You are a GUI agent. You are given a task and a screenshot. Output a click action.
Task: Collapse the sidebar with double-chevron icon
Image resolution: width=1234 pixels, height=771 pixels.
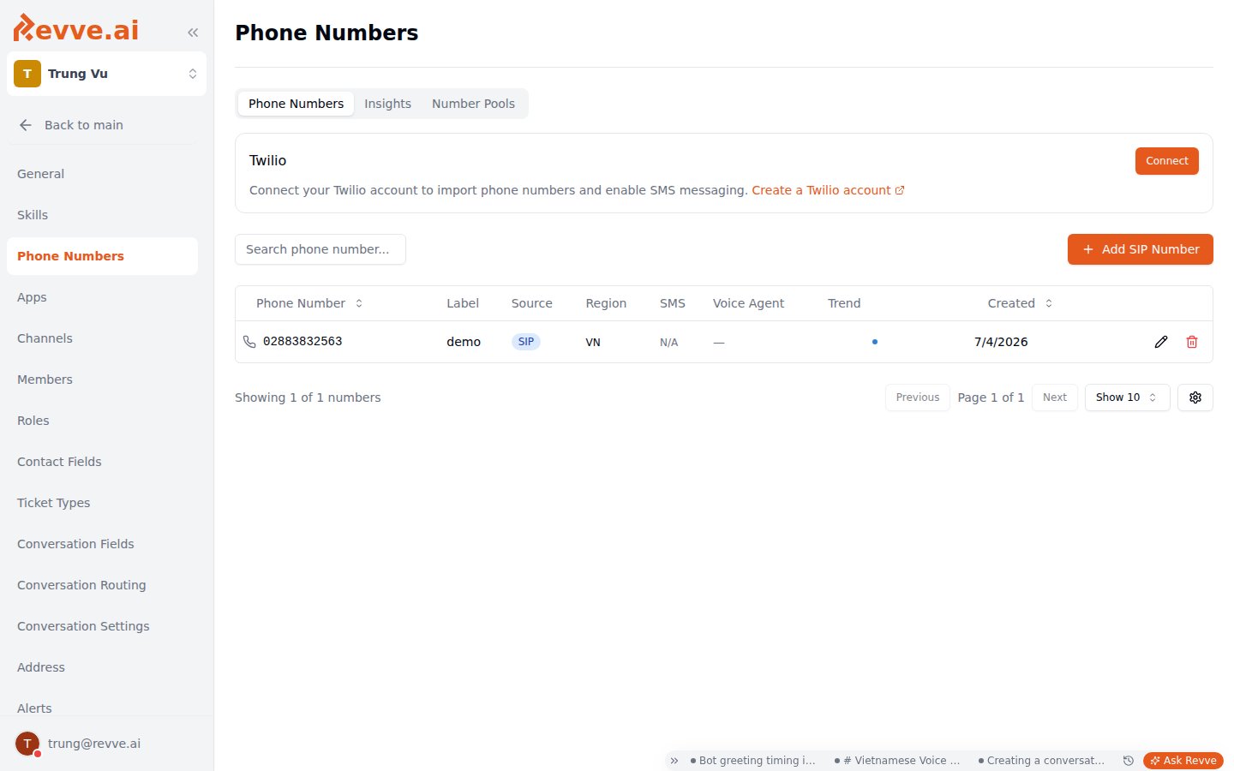point(193,33)
